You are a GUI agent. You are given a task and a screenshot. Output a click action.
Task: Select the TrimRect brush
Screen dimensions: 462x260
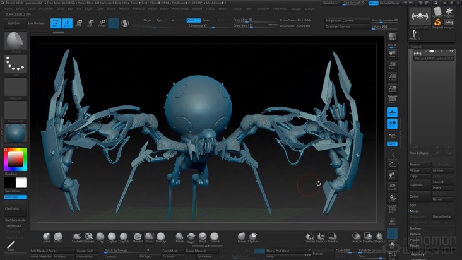pos(333,237)
